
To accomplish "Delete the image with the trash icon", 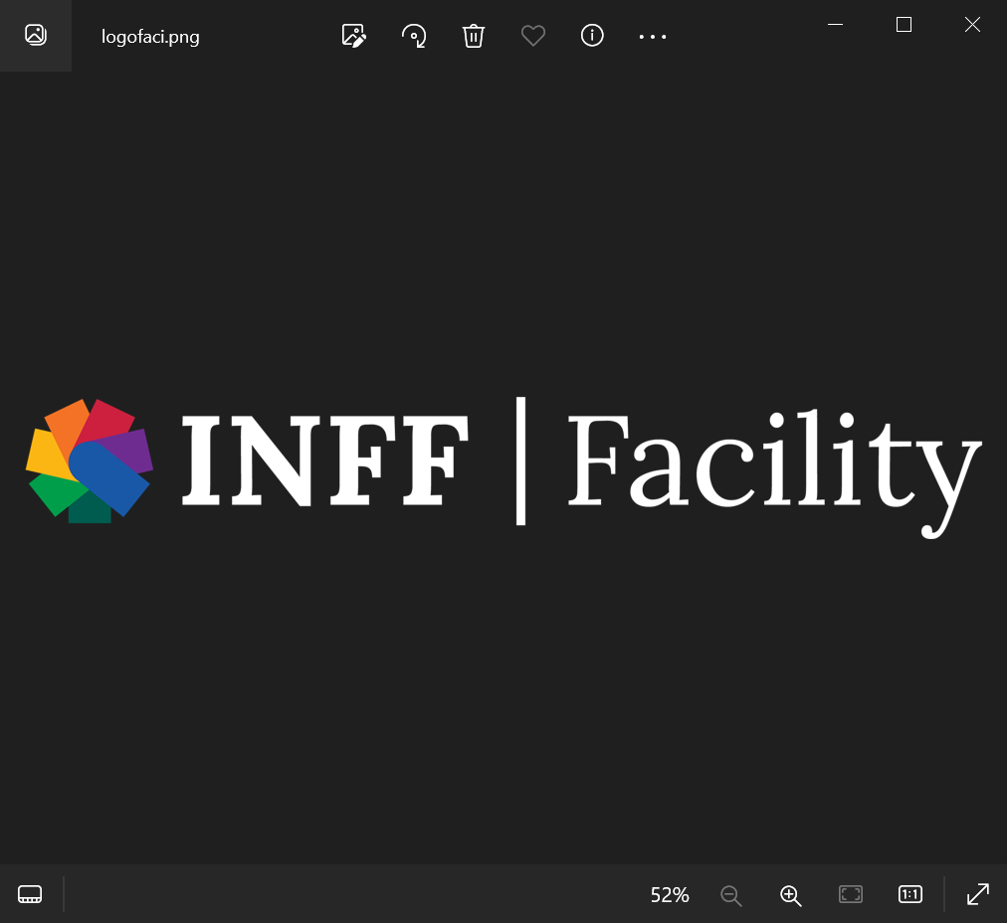I will [x=474, y=36].
